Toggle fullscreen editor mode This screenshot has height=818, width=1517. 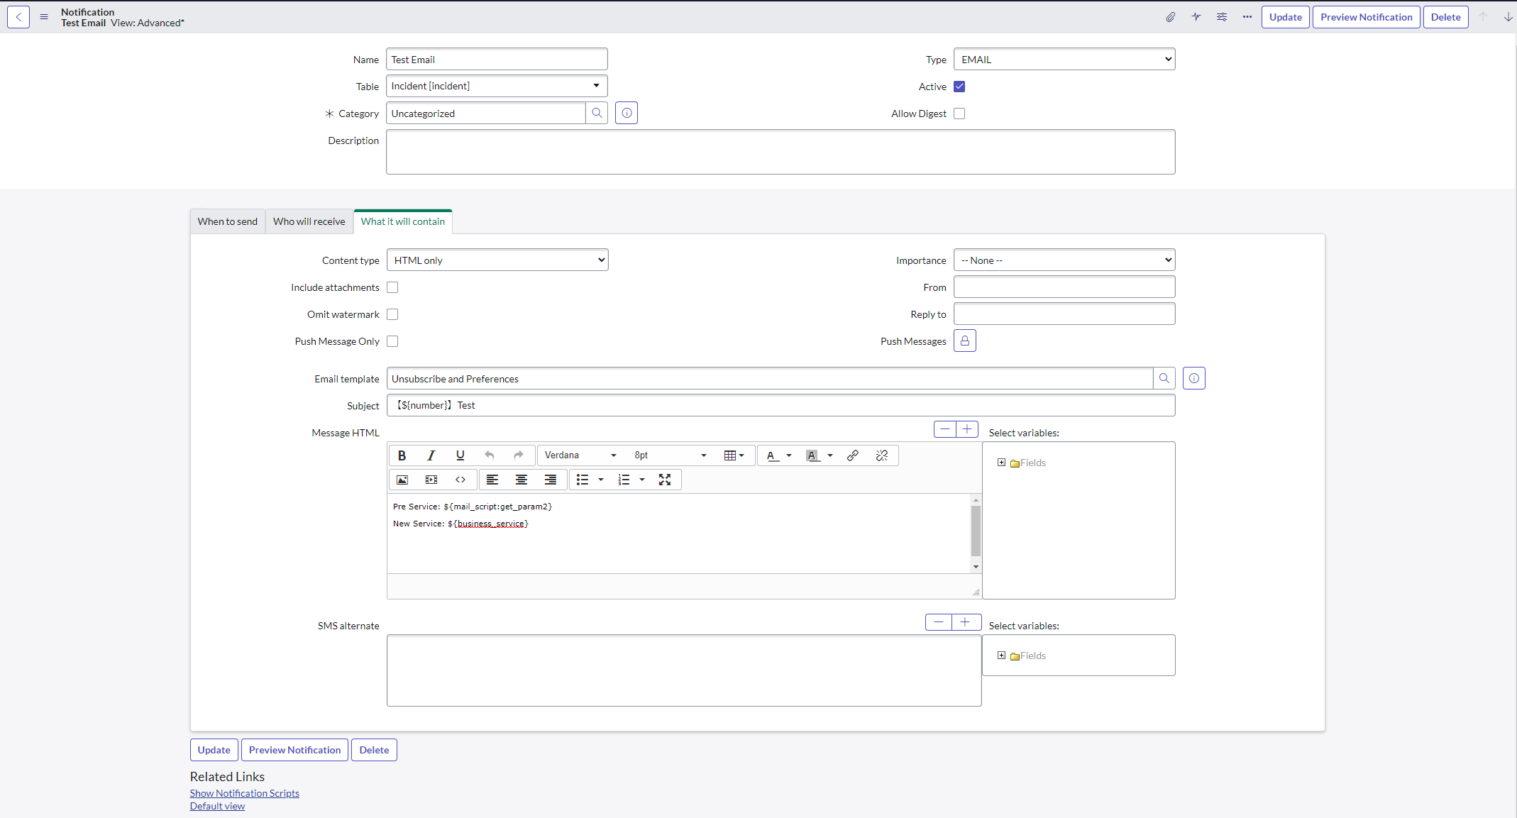(x=664, y=480)
